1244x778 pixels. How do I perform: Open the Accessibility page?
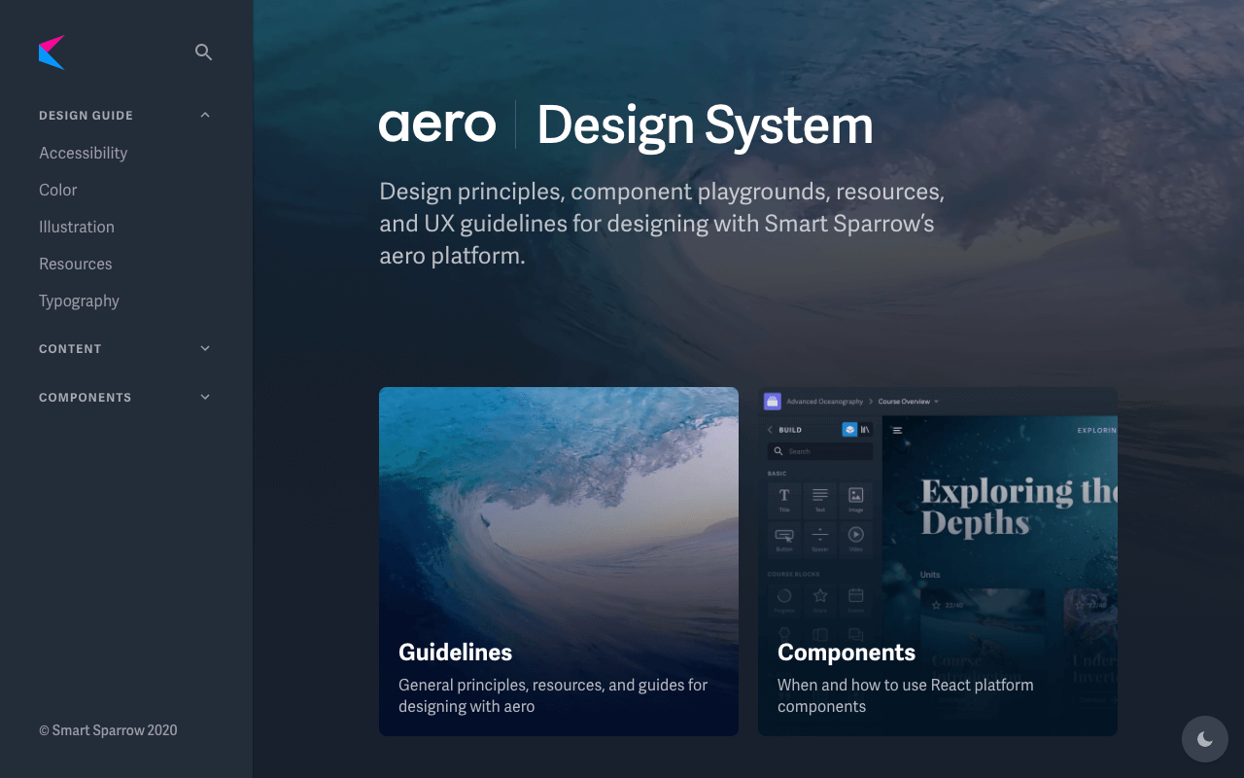(83, 153)
